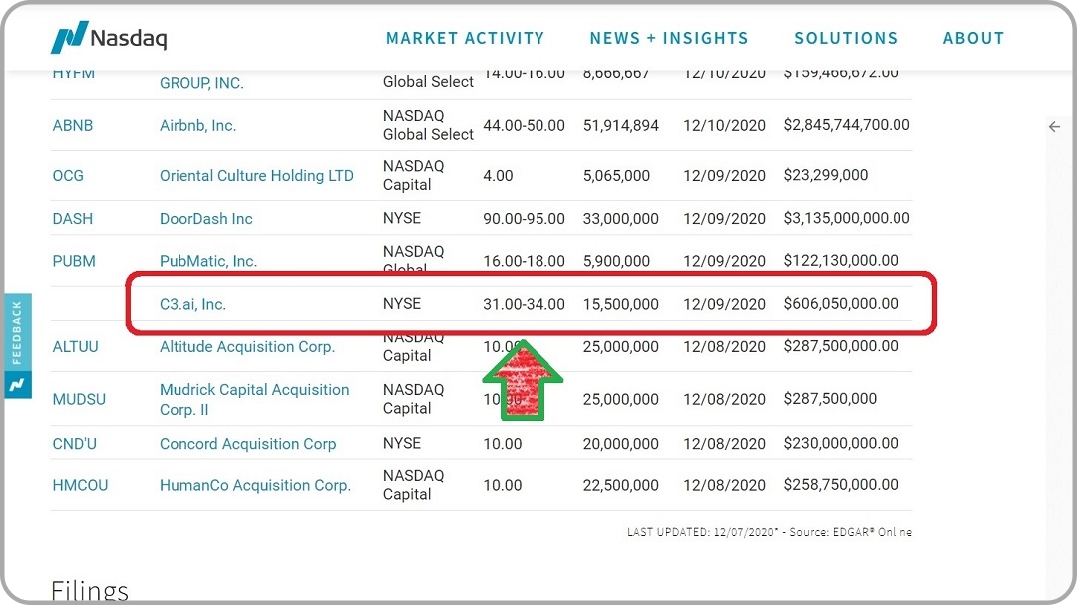
Task: Click Oriental Culture offer amount $23,299,000
Action: (825, 175)
